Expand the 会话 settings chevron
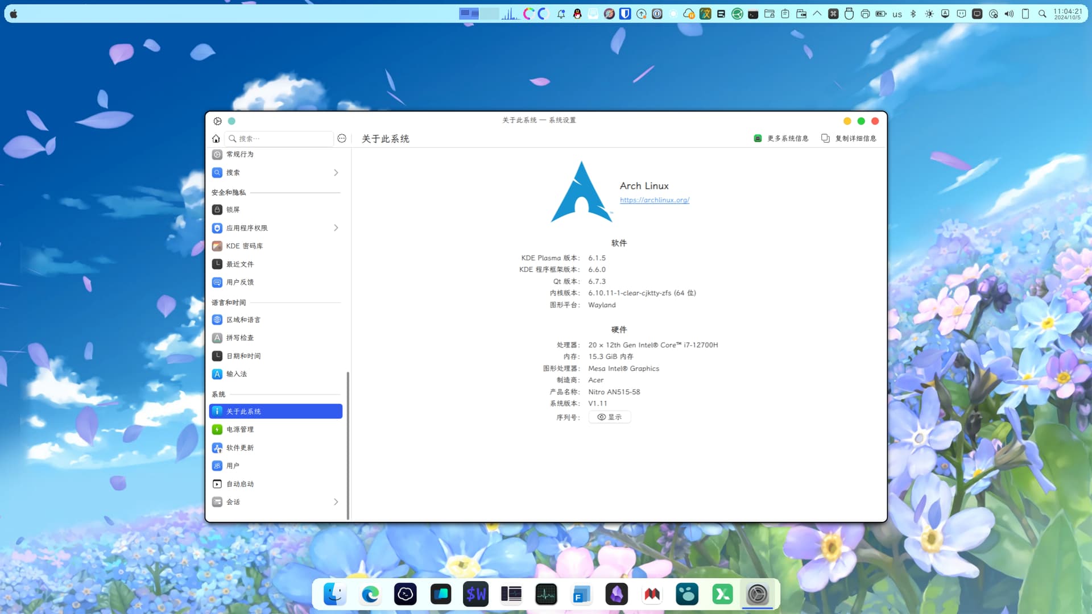1092x614 pixels. click(336, 502)
